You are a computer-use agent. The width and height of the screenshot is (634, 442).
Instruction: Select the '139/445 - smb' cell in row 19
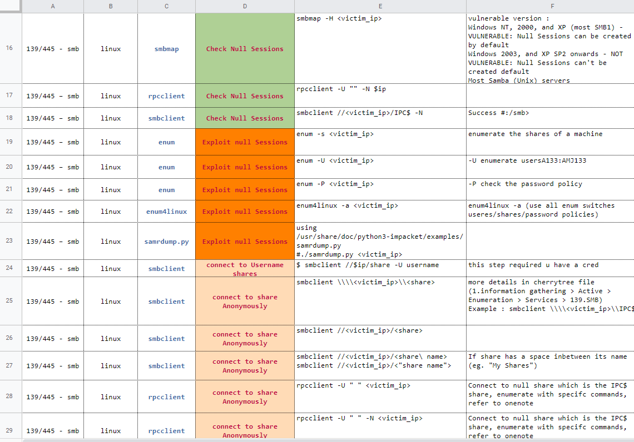pyautogui.click(x=53, y=142)
